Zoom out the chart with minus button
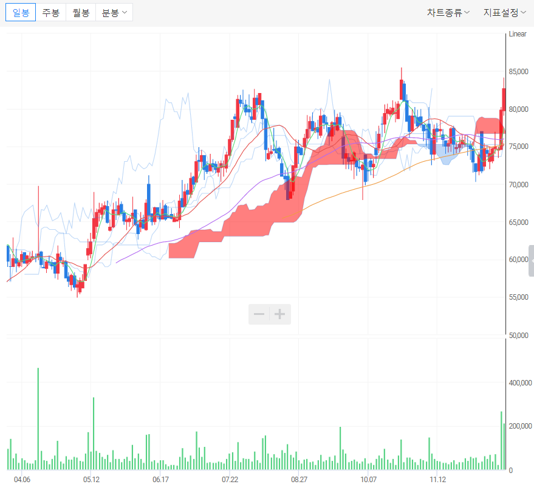The height and width of the screenshot is (487, 534). click(259, 314)
